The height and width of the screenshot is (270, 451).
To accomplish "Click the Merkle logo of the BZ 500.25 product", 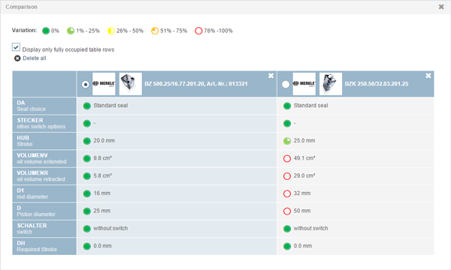I will (104, 84).
